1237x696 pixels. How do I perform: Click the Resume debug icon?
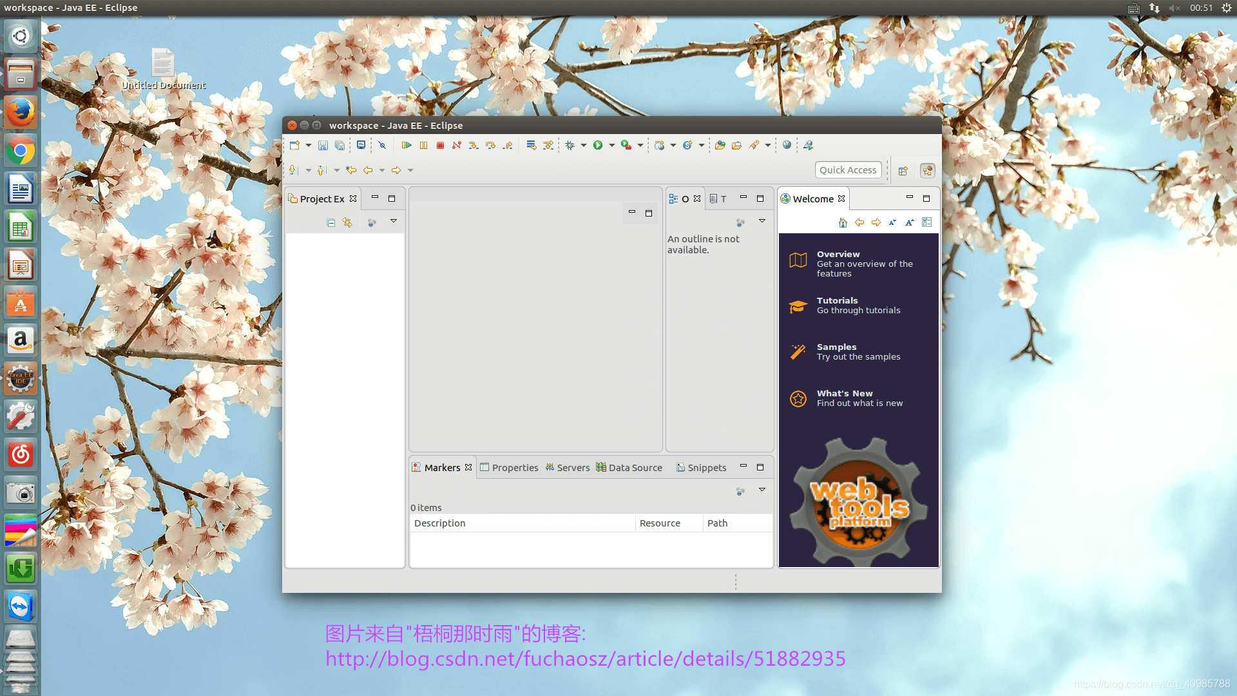[407, 145]
